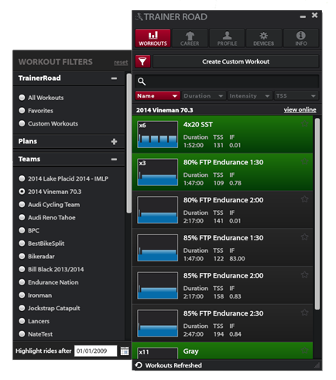This screenshot has height=380, width=336.
Task: Select the Audi Cycling Team radio
Action: click(x=22, y=204)
